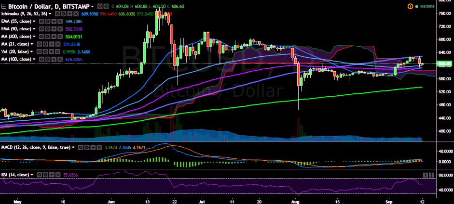Remove MA (100, close) with its X icon
This screenshot has height=204, width=454.
[x=60, y=59]
